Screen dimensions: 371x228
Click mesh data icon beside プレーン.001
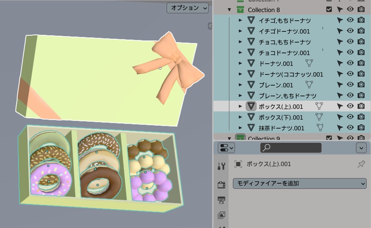(309, 84)
